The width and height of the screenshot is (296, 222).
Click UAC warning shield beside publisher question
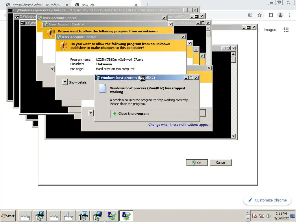(x=63, y=45)
